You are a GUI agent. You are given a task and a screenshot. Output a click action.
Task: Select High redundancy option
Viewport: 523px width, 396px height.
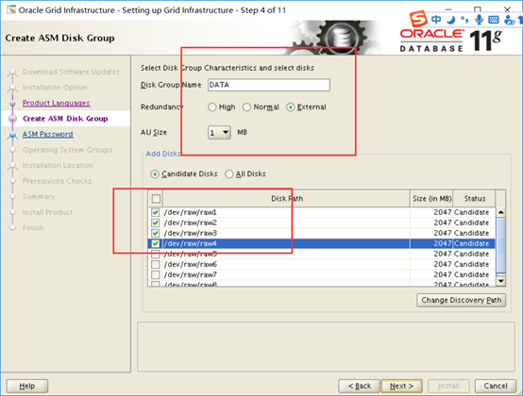coord(212,107)
